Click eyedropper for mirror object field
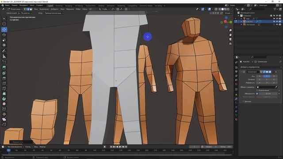283x159 pixels. pos(276,87)
